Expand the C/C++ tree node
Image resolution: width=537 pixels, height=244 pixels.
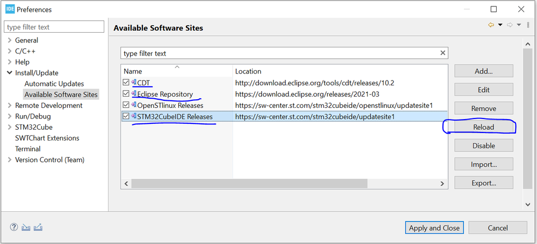[x=9, y=51]
